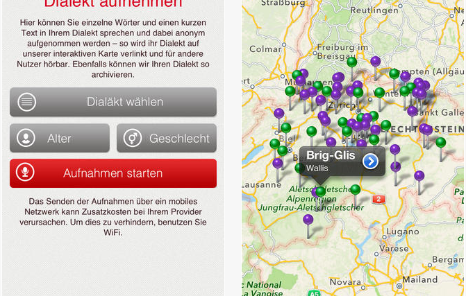Open the Dialäkt wählen selector
This screenshot has height=296, width=466.
[113, 102]
